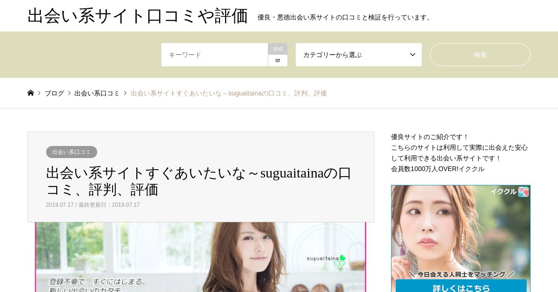
Task: Go to ブログ breadcrumb link
Action: click(x=54, y=93)
